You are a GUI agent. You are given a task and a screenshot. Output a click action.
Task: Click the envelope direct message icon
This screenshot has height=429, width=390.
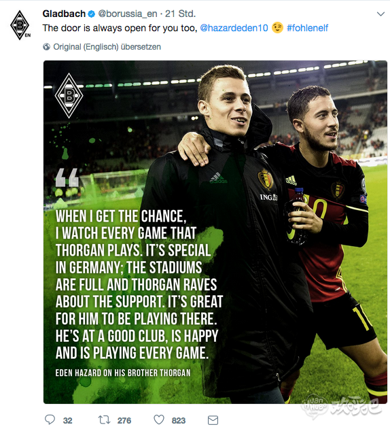(213, 420)
